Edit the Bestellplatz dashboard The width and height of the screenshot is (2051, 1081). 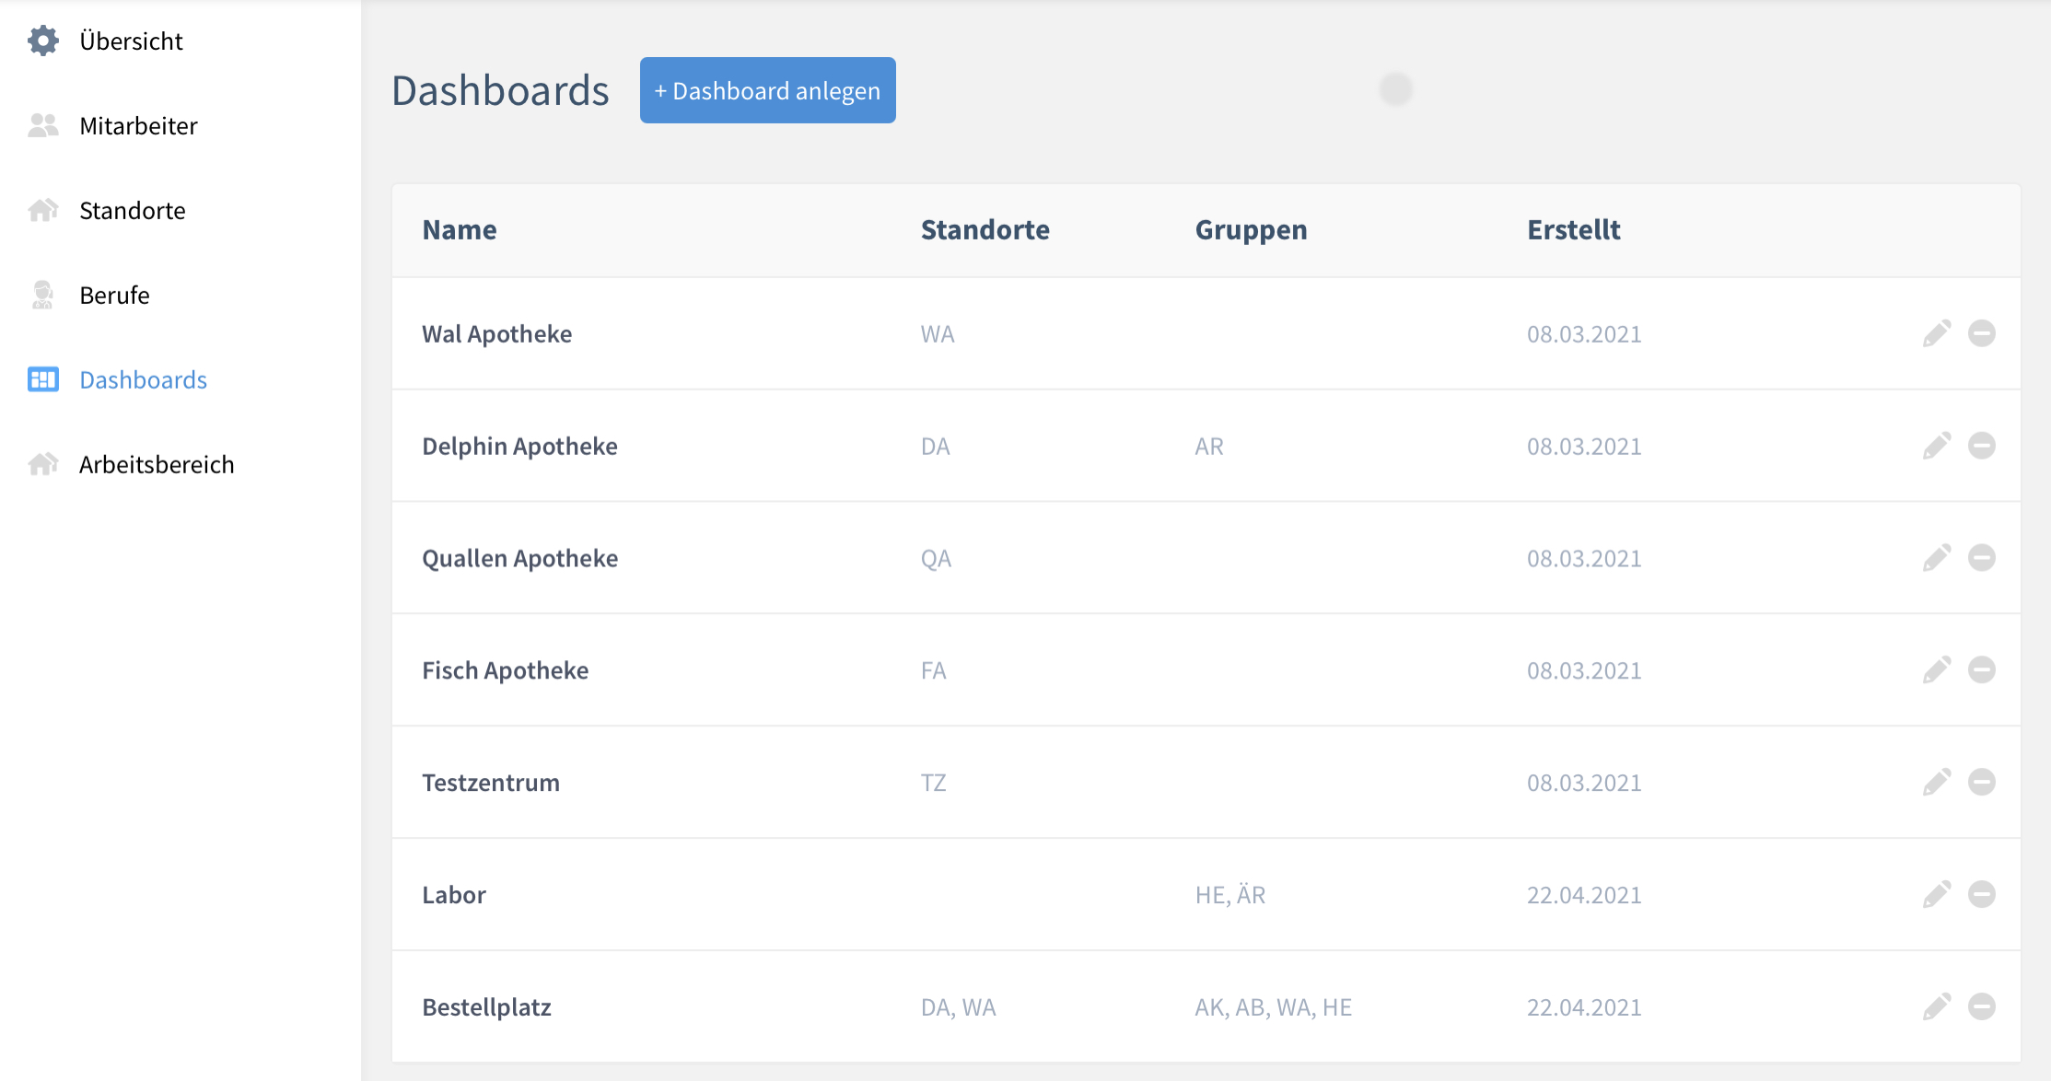click(1937, 1007)
